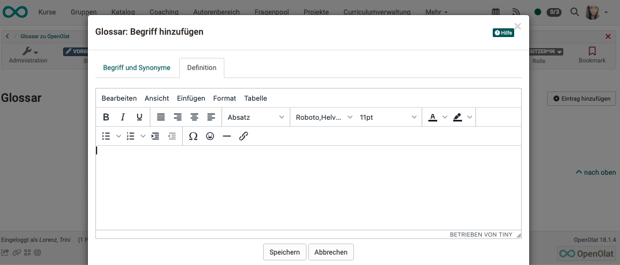
Task: Click the Speichern button
Action: [x=285, y=252]
